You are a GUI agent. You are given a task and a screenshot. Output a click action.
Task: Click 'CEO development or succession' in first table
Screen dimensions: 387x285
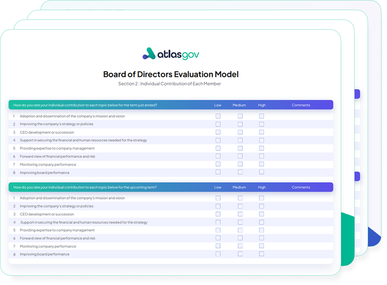47,132
